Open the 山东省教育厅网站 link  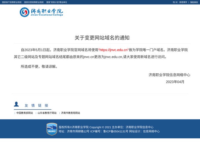point(47,113)
